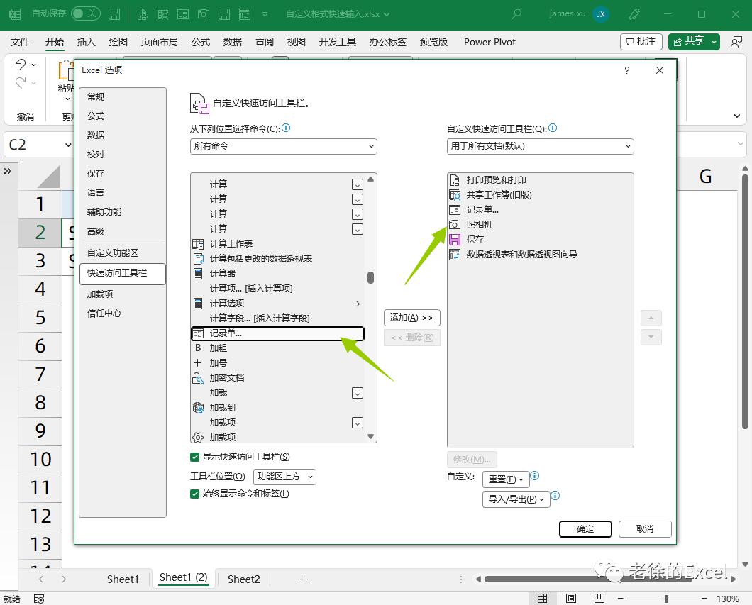Uncheck 始终显示命令和标签
Image resolution: width=752 pixels, height=605 pixels.
point(194,494)
